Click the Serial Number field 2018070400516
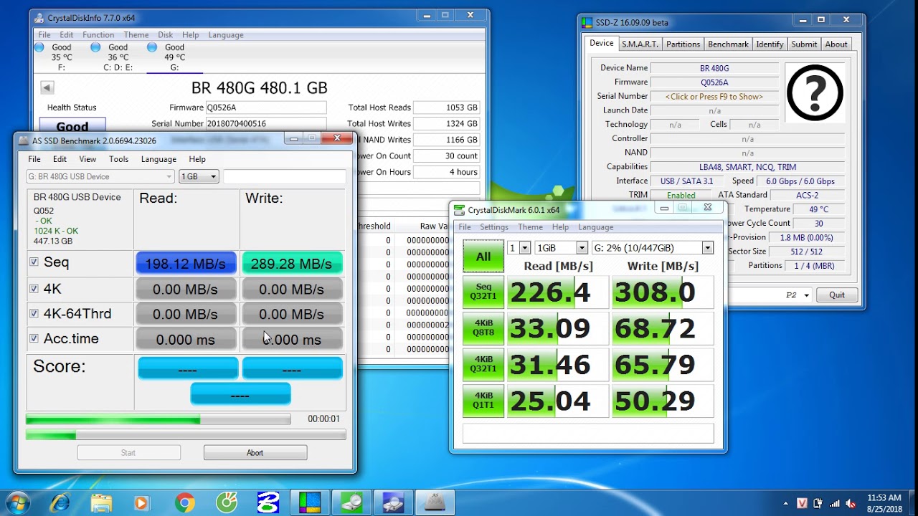 266,123
